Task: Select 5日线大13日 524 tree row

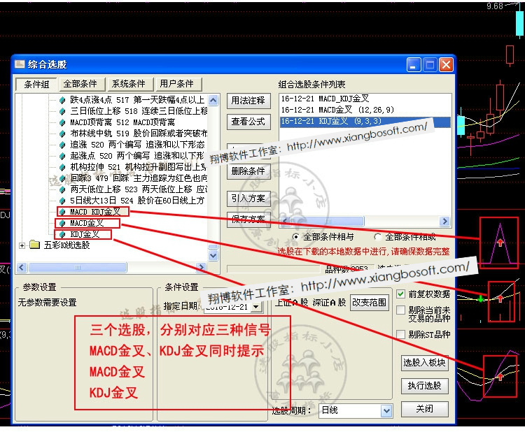Action: [x=137, y=201]
